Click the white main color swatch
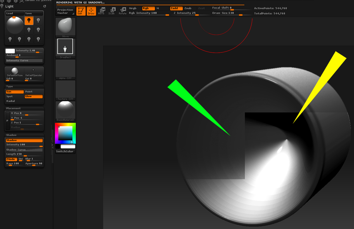Screen dimensions: 354x229 click(68, 147)
